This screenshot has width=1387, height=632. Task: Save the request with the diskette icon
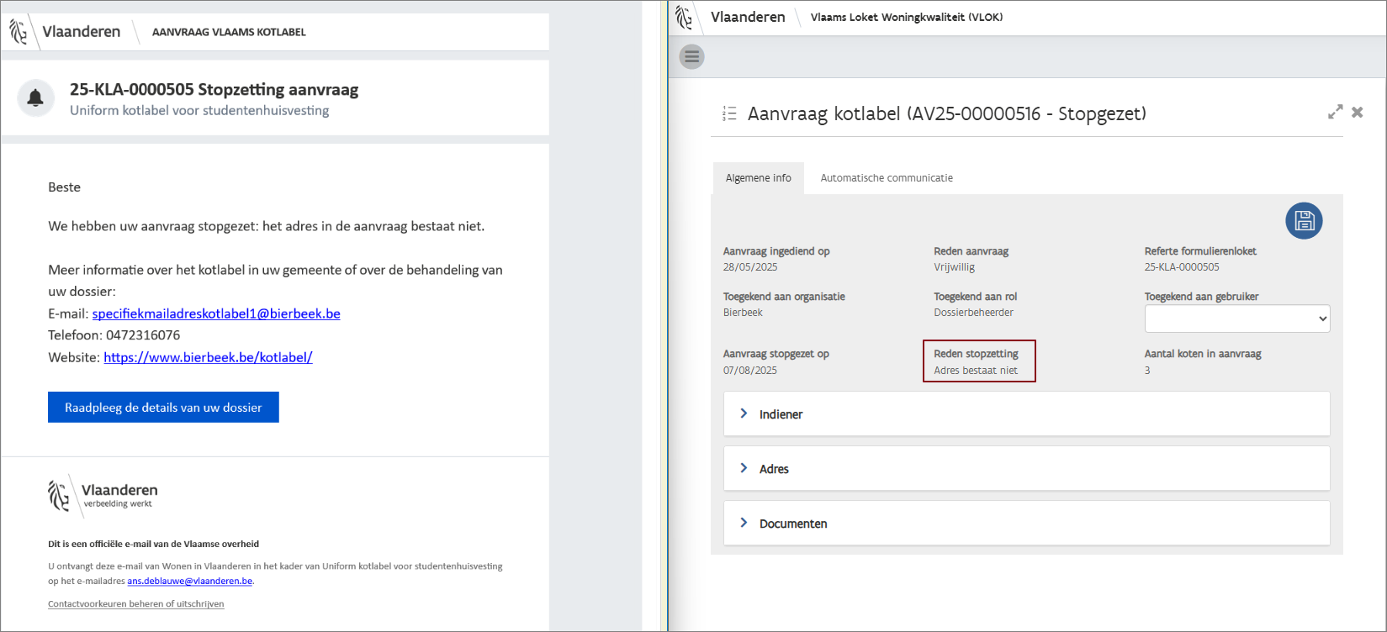(1304, 221)
